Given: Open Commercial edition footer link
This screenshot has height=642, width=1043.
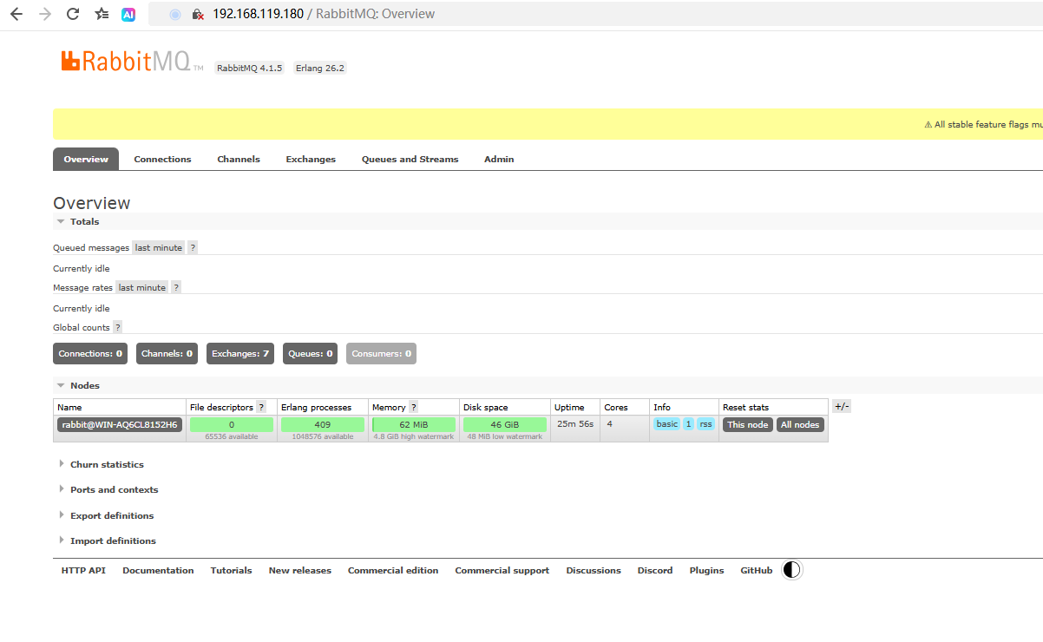Looking at the screenshot, I should (393, 571).
